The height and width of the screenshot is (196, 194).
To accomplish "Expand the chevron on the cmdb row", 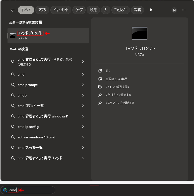I will tap(83, 95).
